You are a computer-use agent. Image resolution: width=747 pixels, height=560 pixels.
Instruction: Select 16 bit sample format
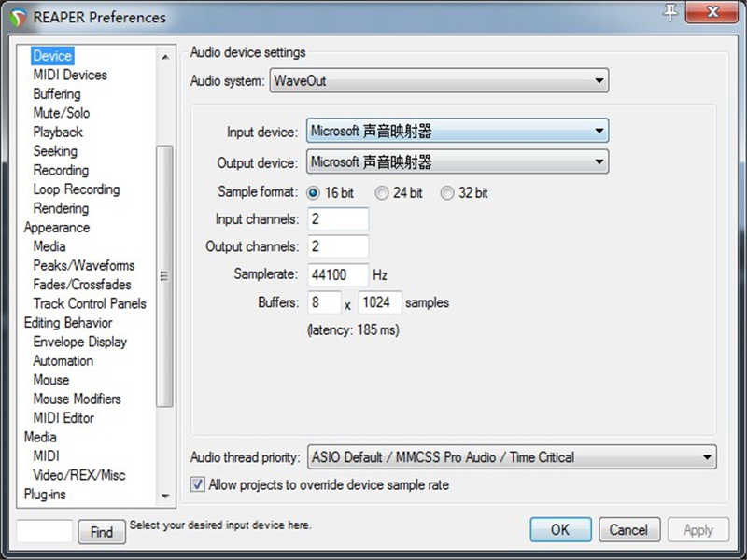[x=314, y=193]
